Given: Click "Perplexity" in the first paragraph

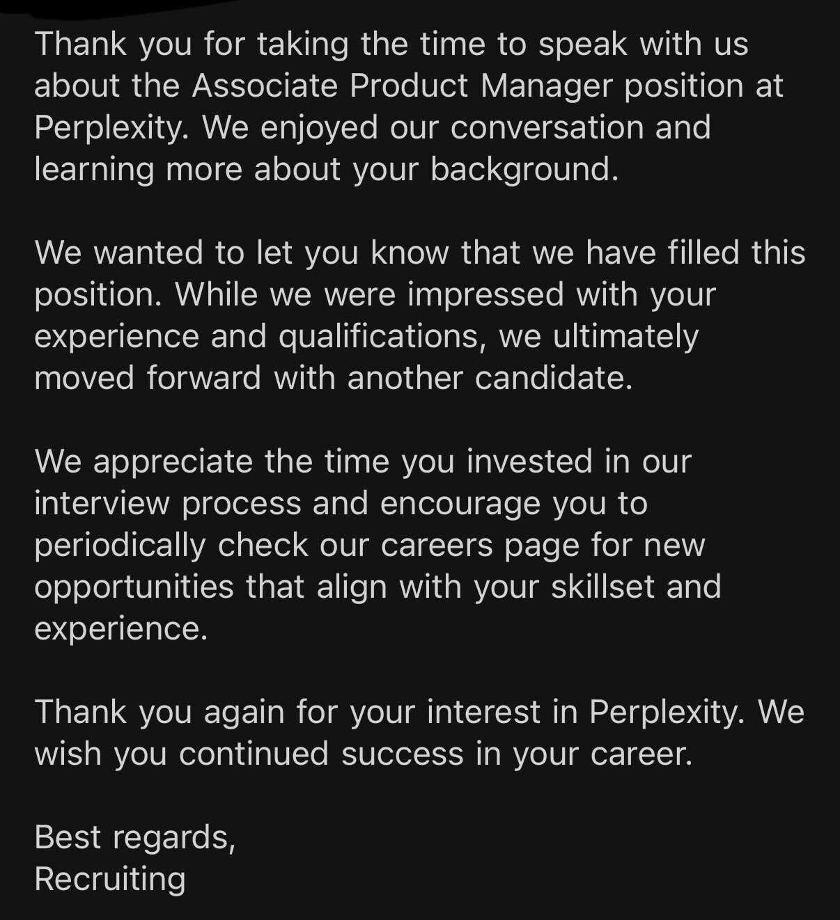Looking at the screenshot, I should (109, 128).
